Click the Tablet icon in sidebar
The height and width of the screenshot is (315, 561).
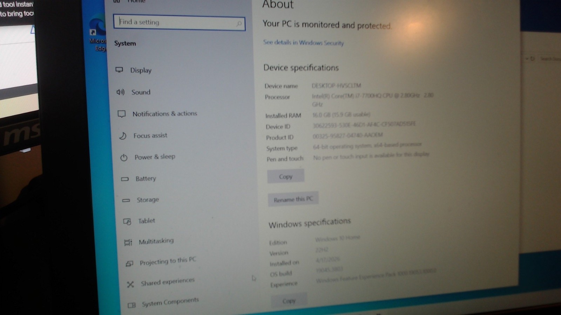pyautogui.click(x=127, y=221)
